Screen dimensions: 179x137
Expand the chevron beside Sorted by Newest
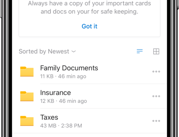pos(74,51)
